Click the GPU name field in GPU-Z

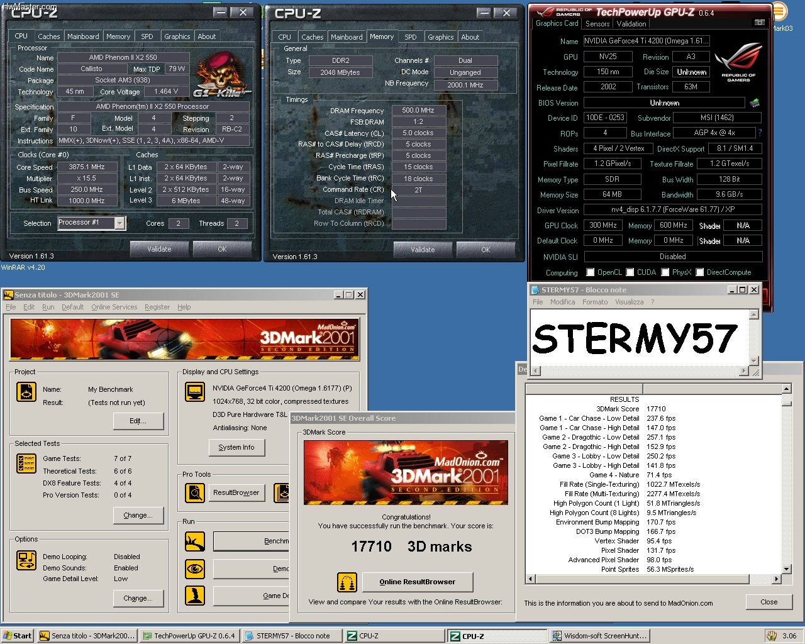point(647,41)
